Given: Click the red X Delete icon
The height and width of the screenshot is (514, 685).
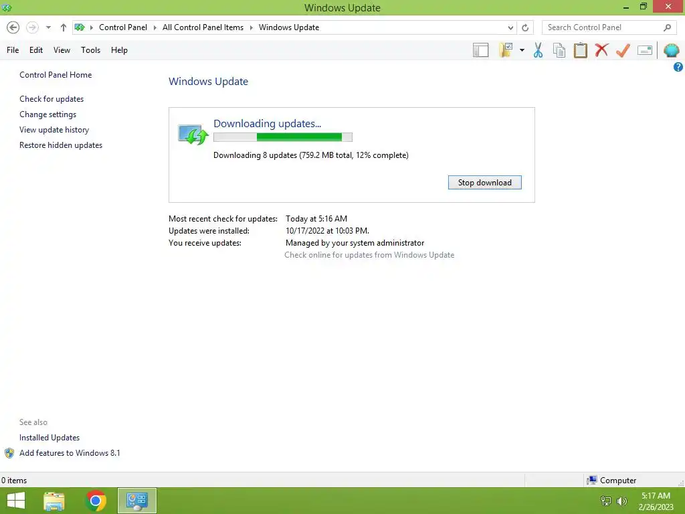Looking at the screenshot, I should (x=601, y=50).
